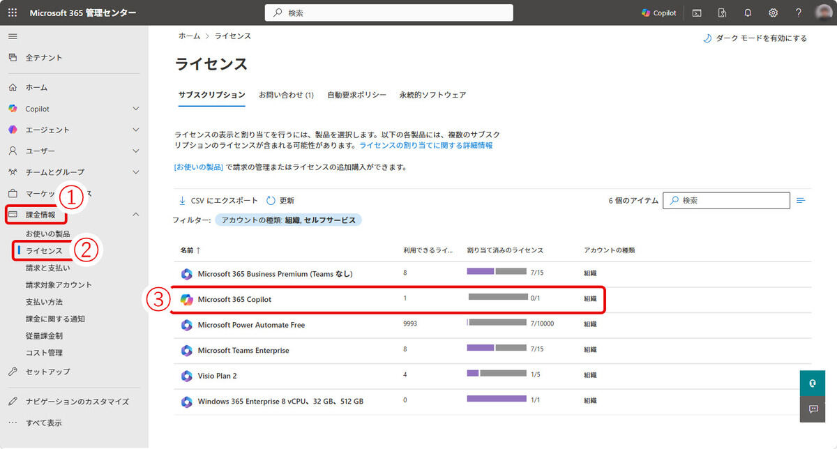Screen dimensions: 837x449
Task: Open Cloud Shell terminal icon in header
Action: point(697,13)
